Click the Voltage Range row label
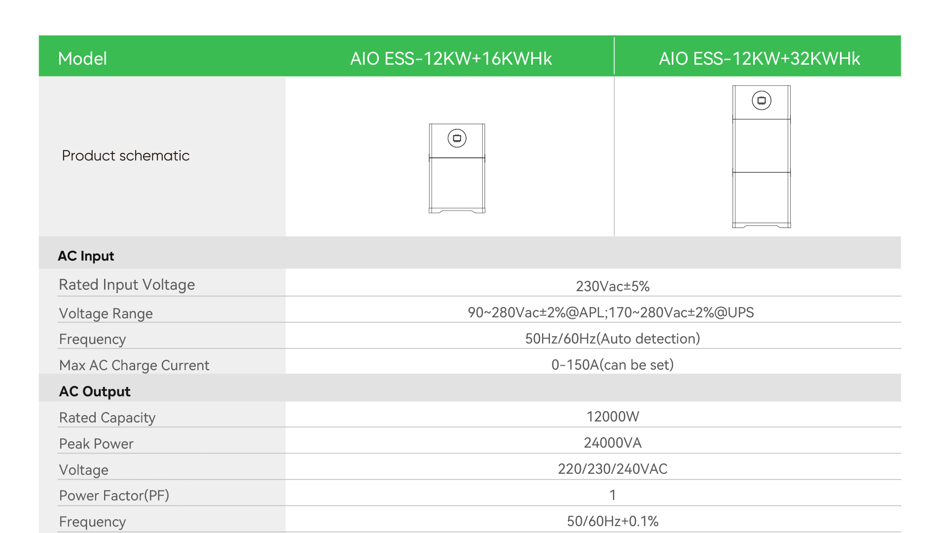This screenshot has width=947, height=533. [x=106, y=313]
